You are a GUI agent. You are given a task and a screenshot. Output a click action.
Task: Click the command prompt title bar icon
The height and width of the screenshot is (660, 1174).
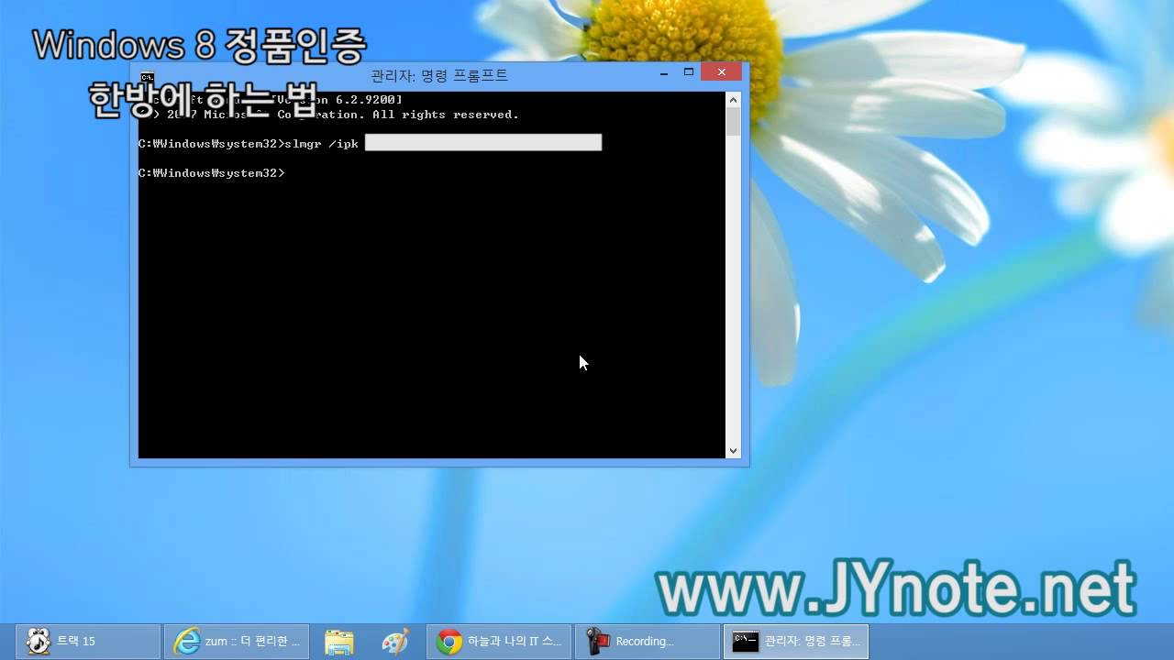(148, 77)
